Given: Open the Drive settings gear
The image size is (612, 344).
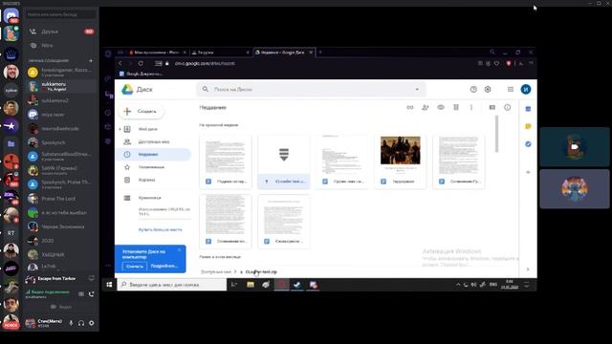Looking at the screenshot, I should [488, 89].
